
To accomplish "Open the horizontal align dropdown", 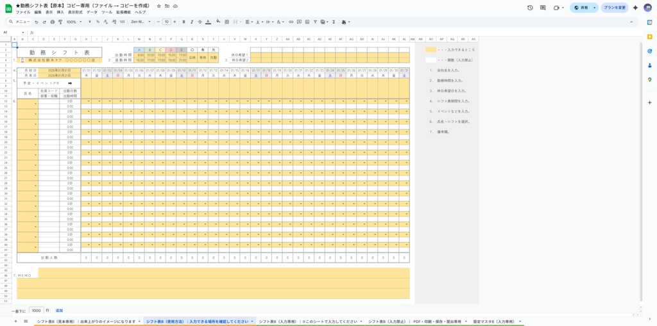I will (x=248, y=22).
